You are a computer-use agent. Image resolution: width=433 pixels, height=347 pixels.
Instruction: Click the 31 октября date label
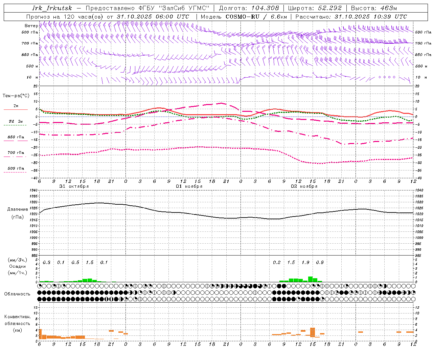(x=74, y=186)
